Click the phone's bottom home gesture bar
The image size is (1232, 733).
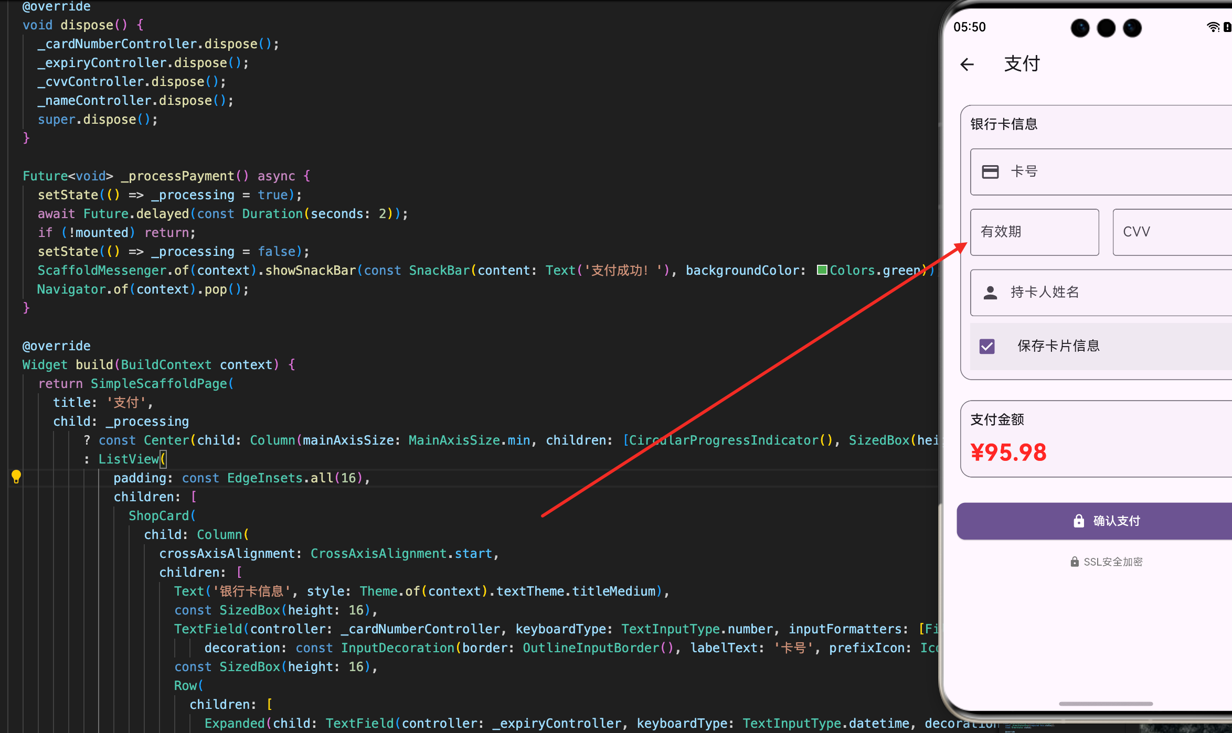[1106, 704]
